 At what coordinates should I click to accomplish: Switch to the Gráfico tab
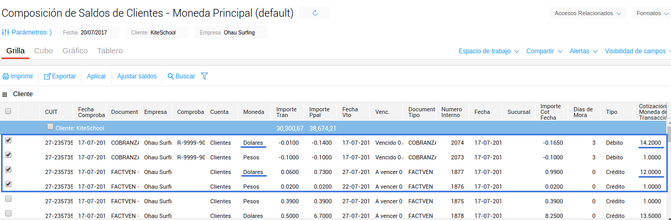(x=74, y=51)
